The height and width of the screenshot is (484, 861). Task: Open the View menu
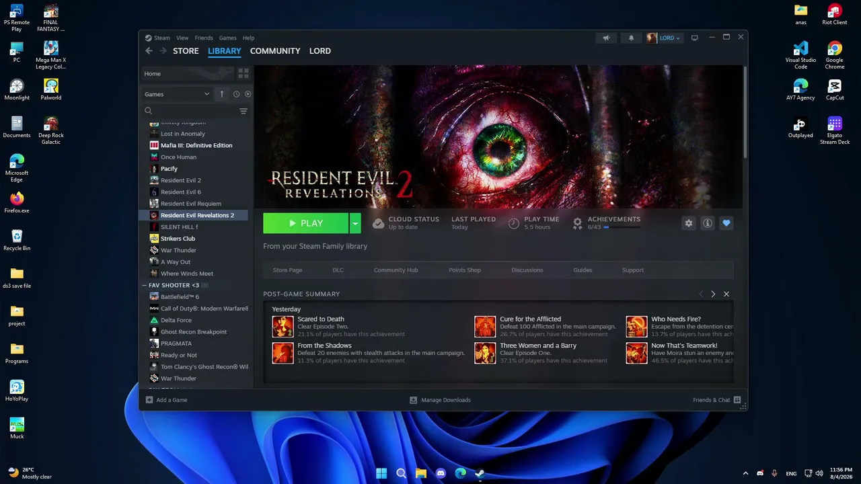point(182,38)
